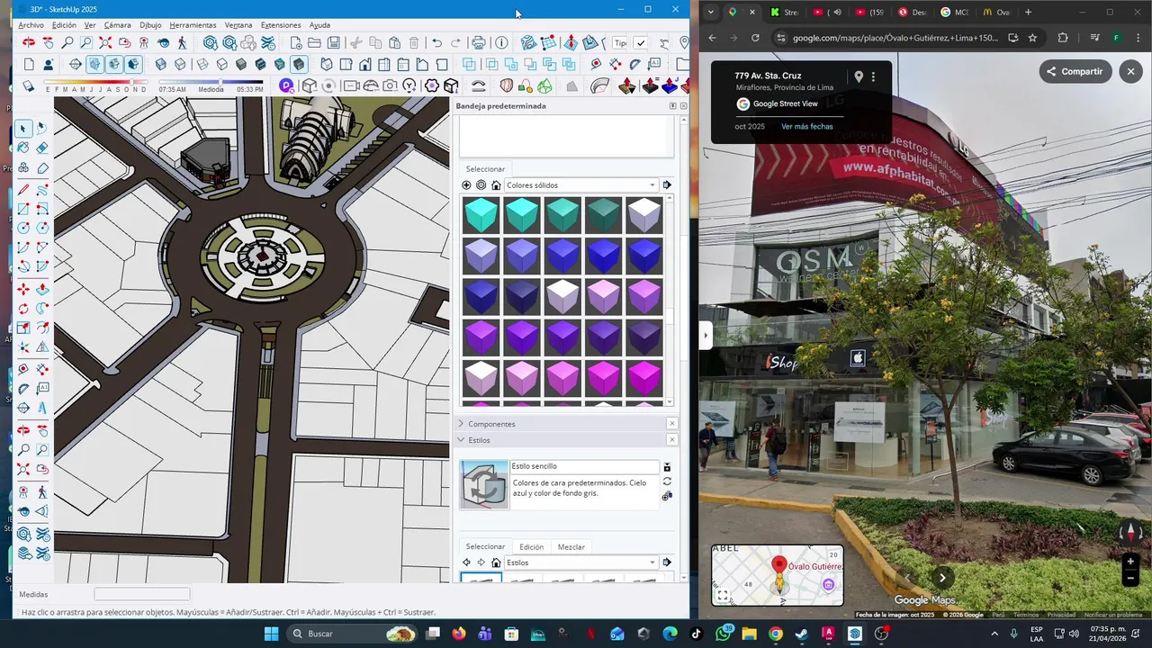
Task: Save the model with the floppy disk icon
Action: click(x=334, y=42)
